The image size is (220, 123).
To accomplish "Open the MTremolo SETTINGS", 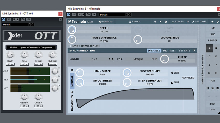I will pyautogui.click(x=199, y=22).
